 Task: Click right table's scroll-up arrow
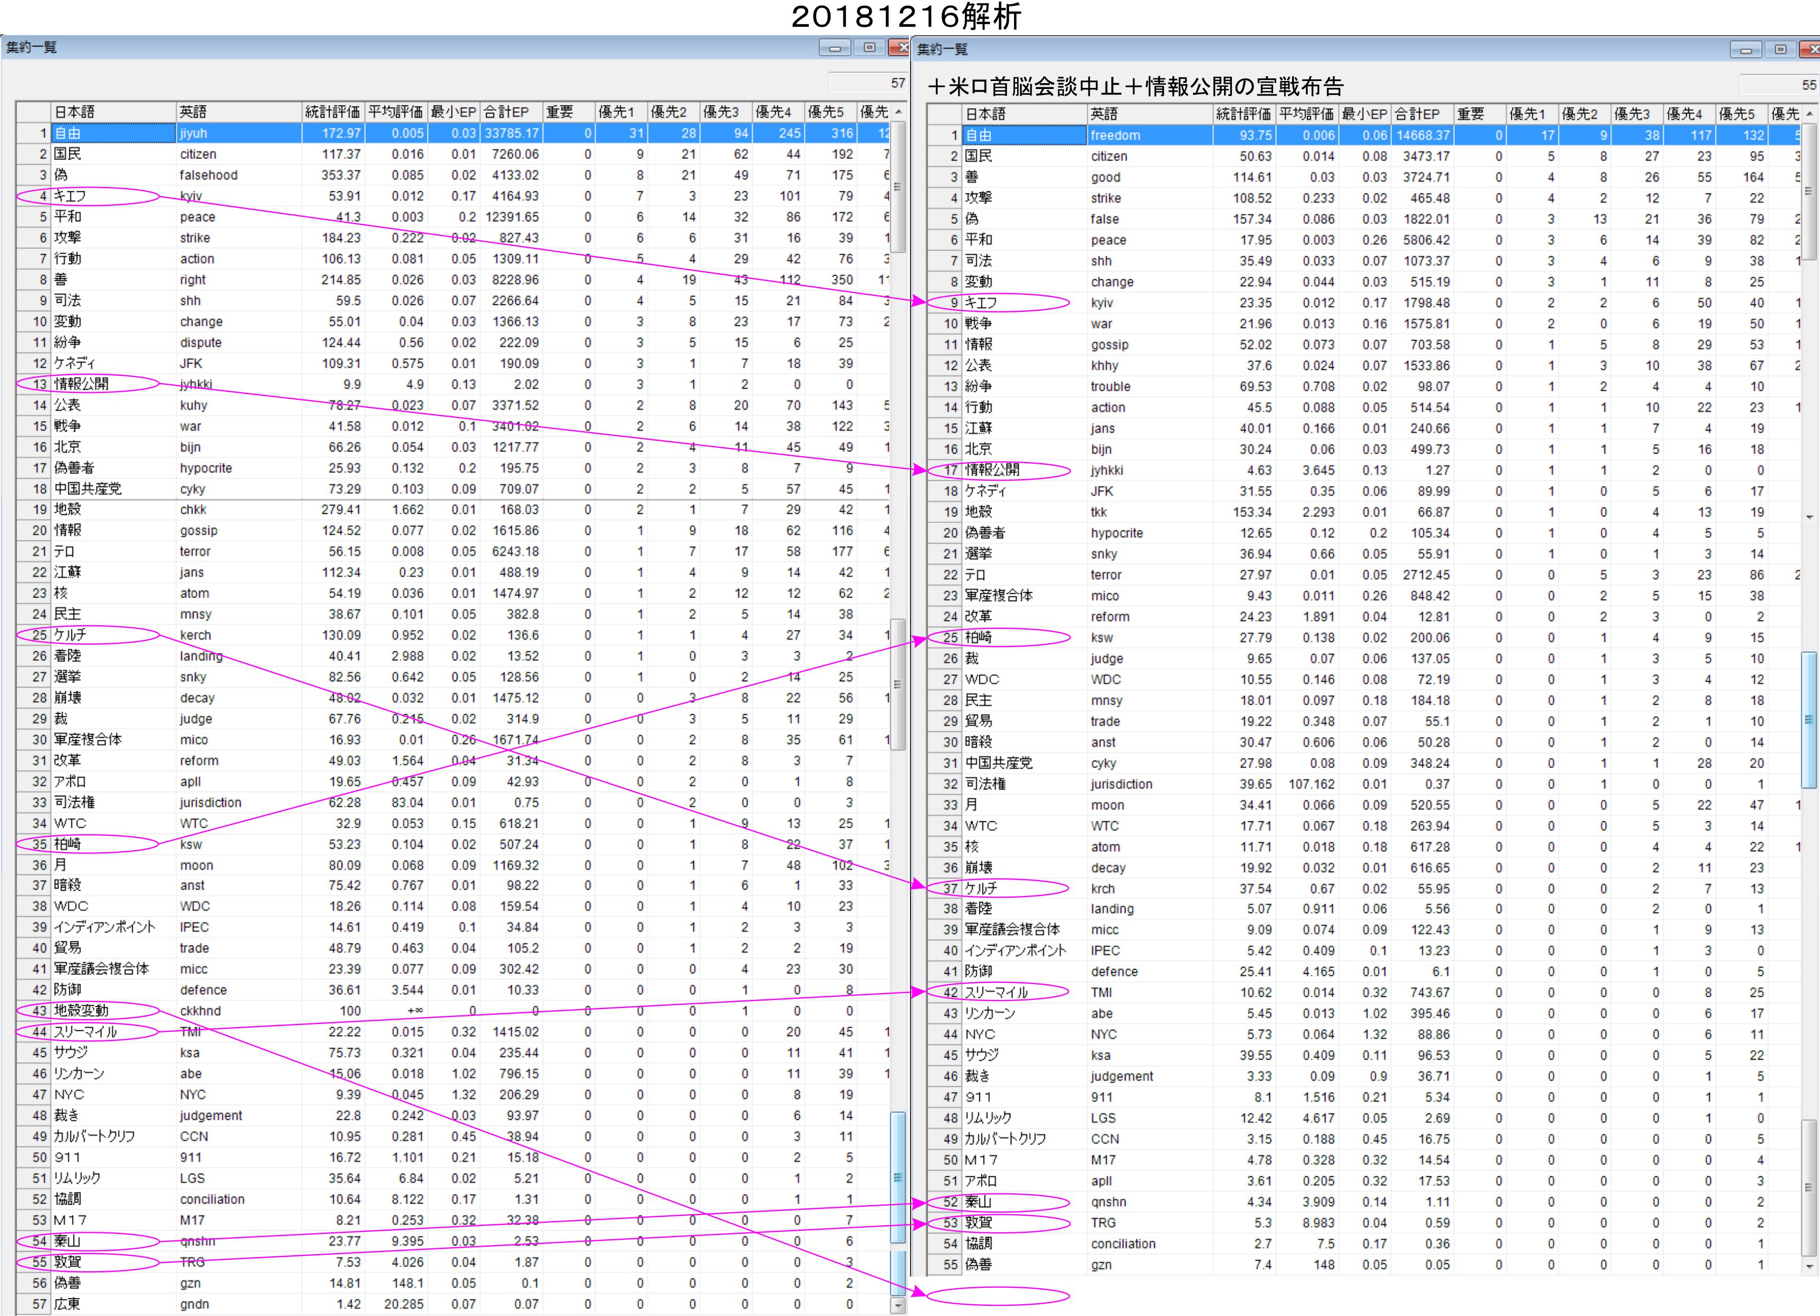click(1809, 115)
